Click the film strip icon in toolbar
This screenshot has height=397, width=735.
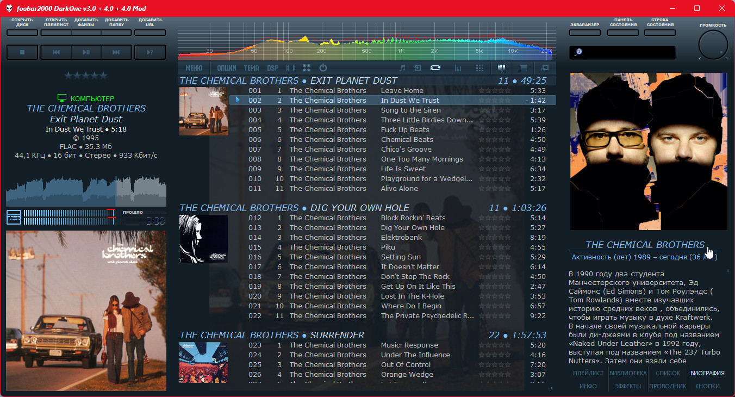291,68
